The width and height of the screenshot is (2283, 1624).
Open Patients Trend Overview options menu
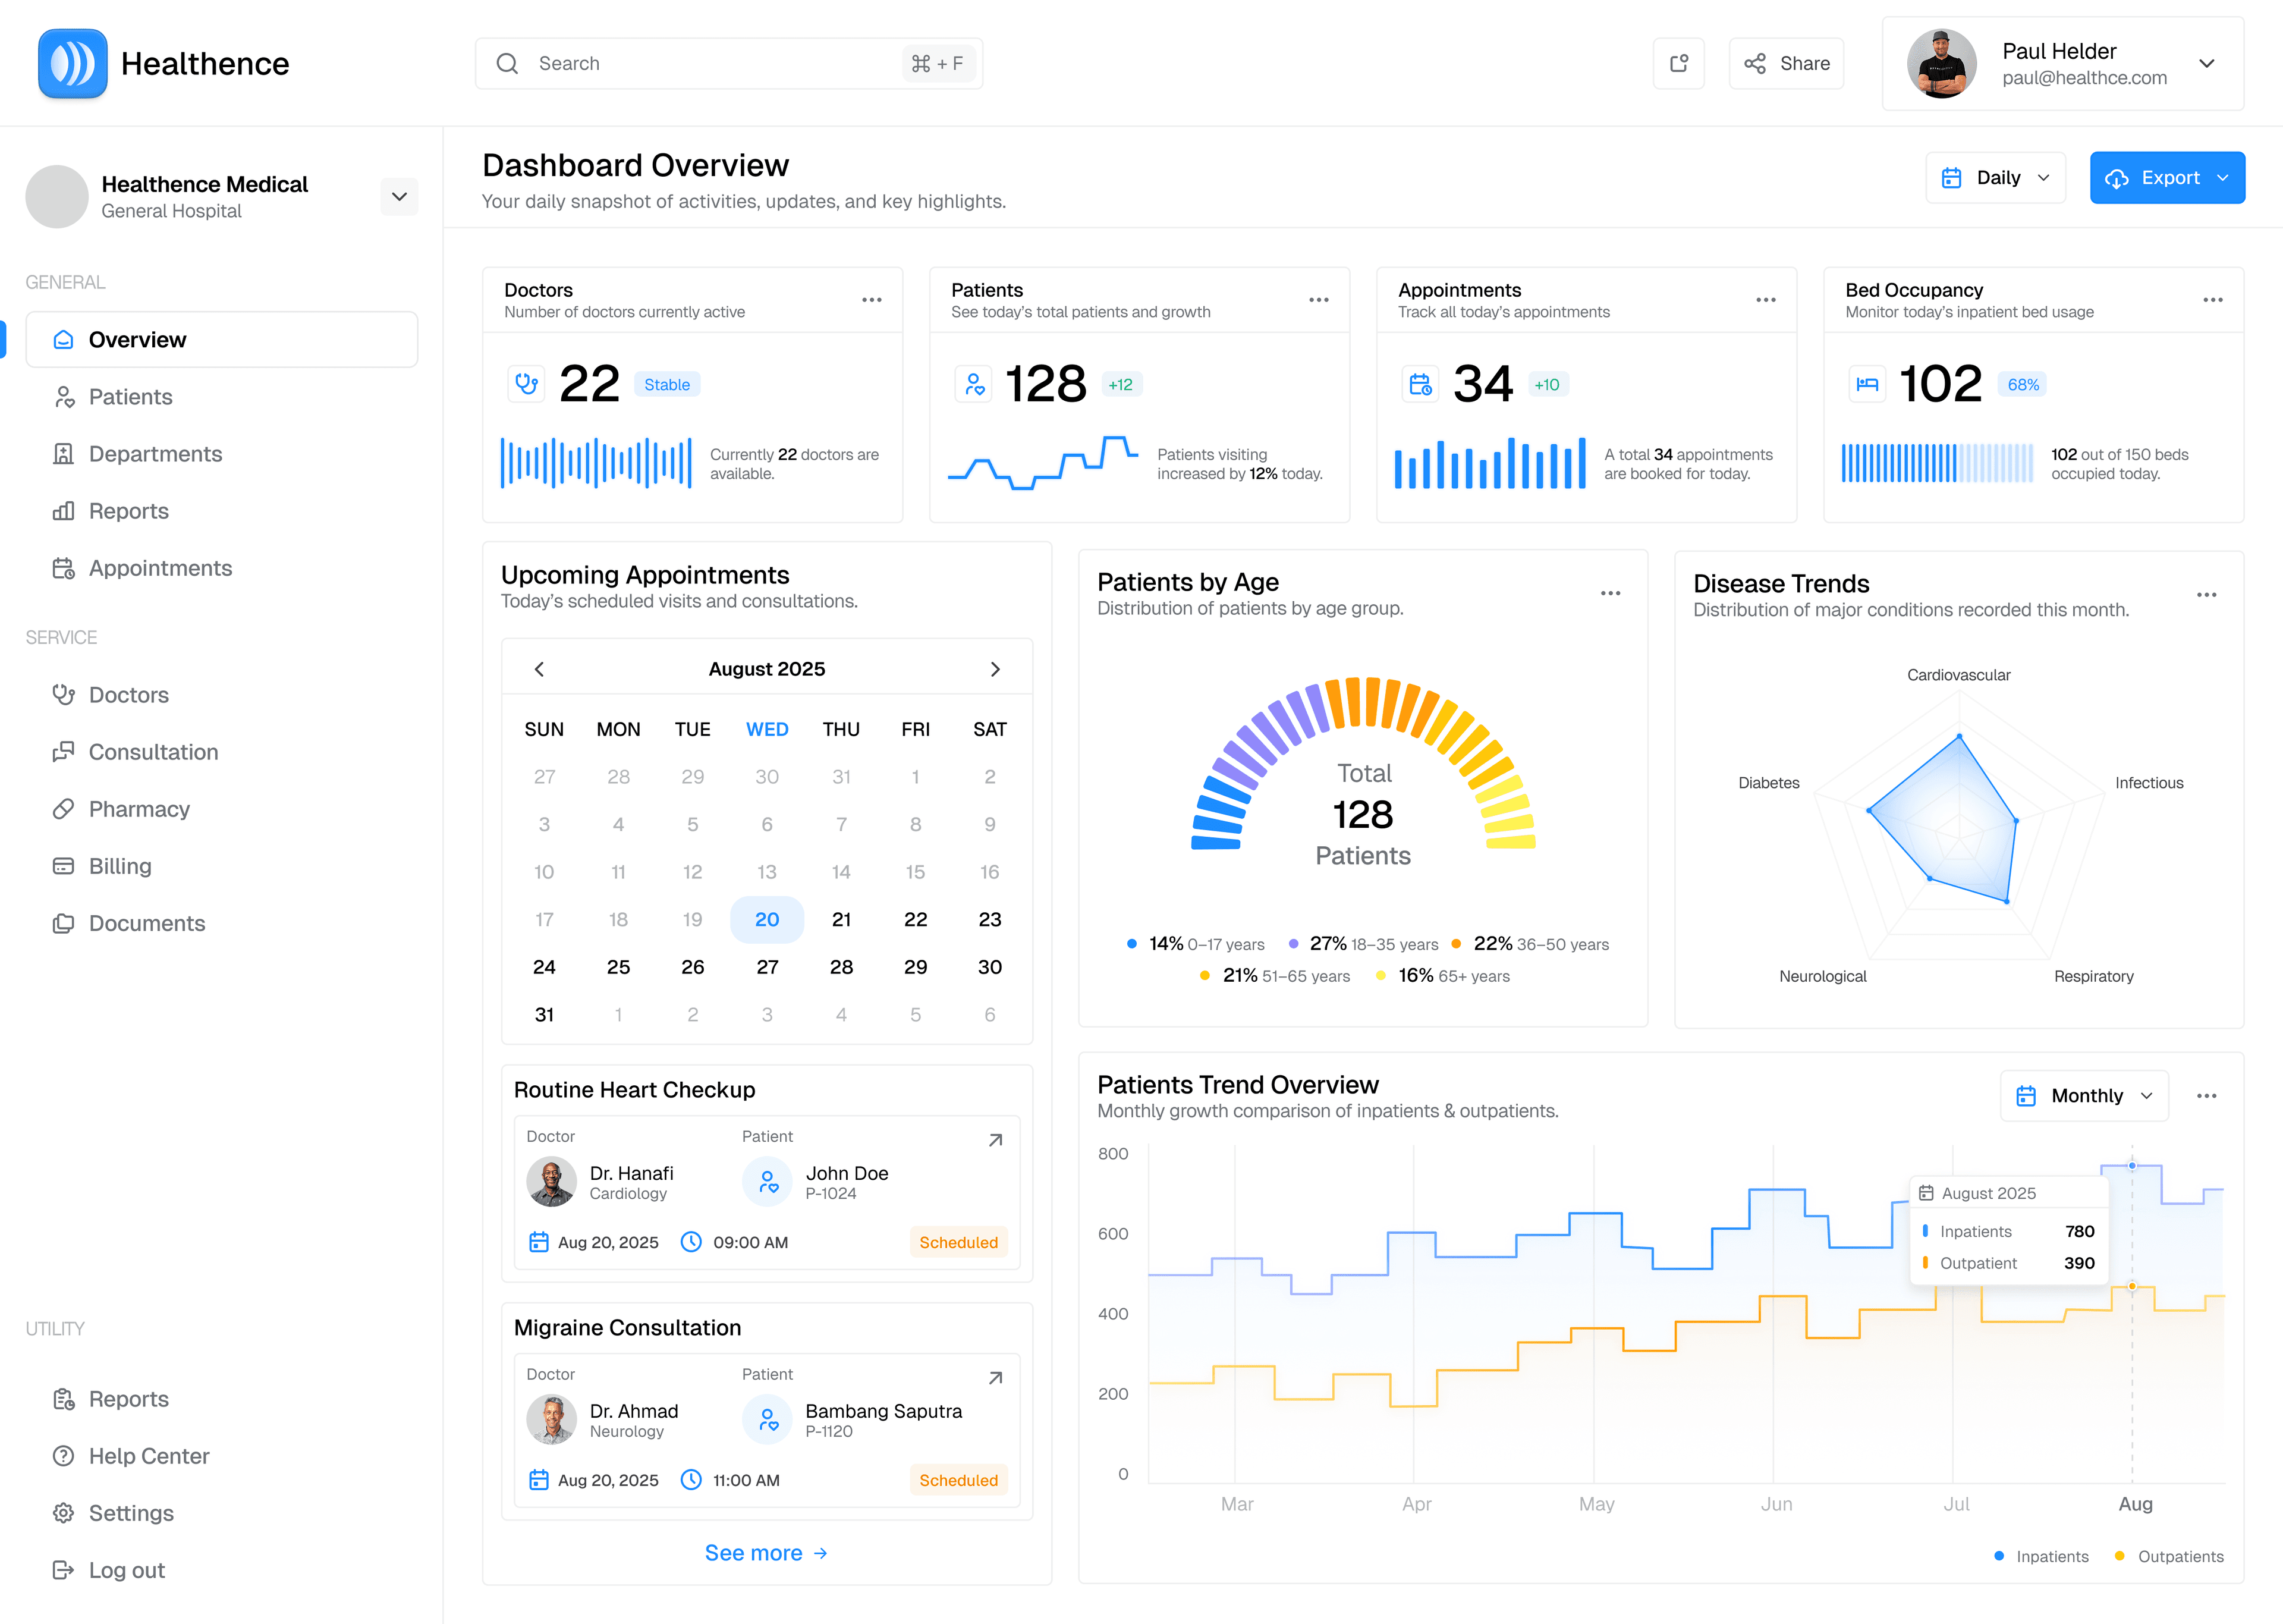click(x=2207, y=1096)
